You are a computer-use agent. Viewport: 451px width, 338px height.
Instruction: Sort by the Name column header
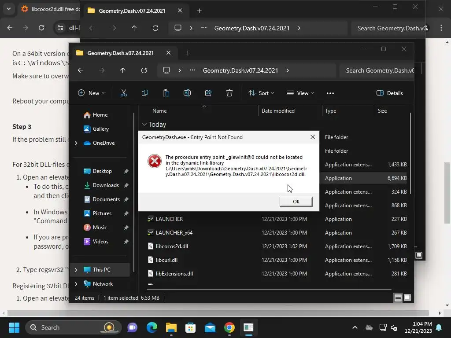click(x=159, y=110)
